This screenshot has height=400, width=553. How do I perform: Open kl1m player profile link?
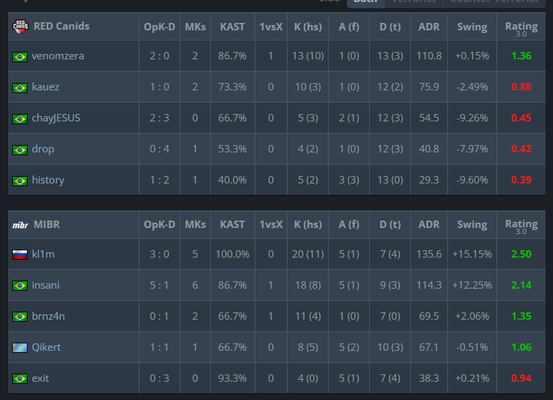(x=44, y=254)
